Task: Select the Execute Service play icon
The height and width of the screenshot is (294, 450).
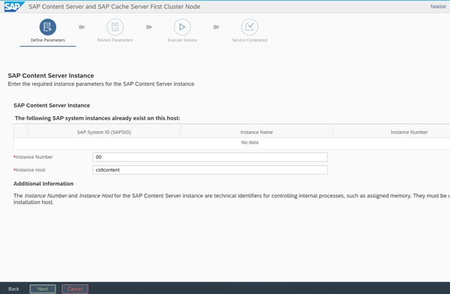Action: pos(182,27)
